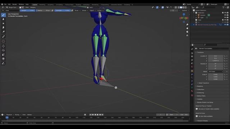Expand the Motion Paths panel
Screen dimensions: 230x129
point(201,96)
